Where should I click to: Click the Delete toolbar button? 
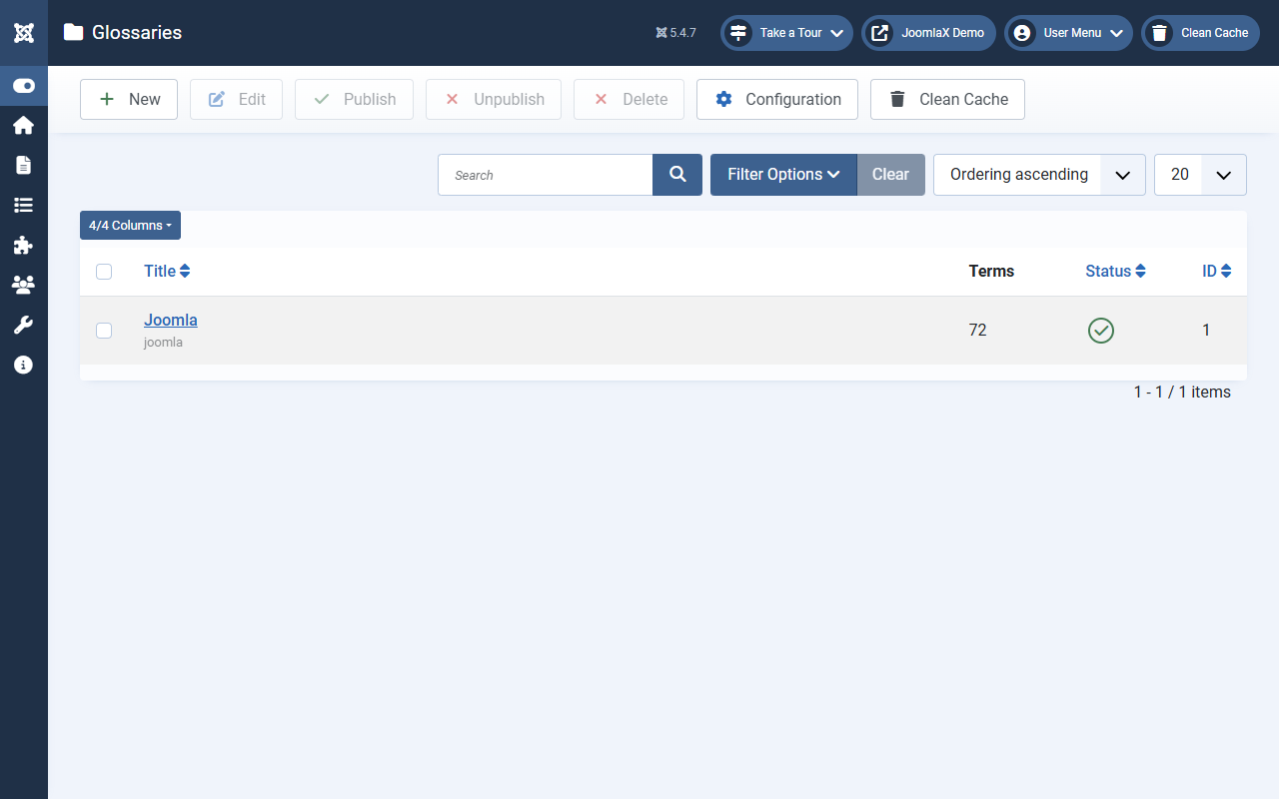[x=629, y=100]
